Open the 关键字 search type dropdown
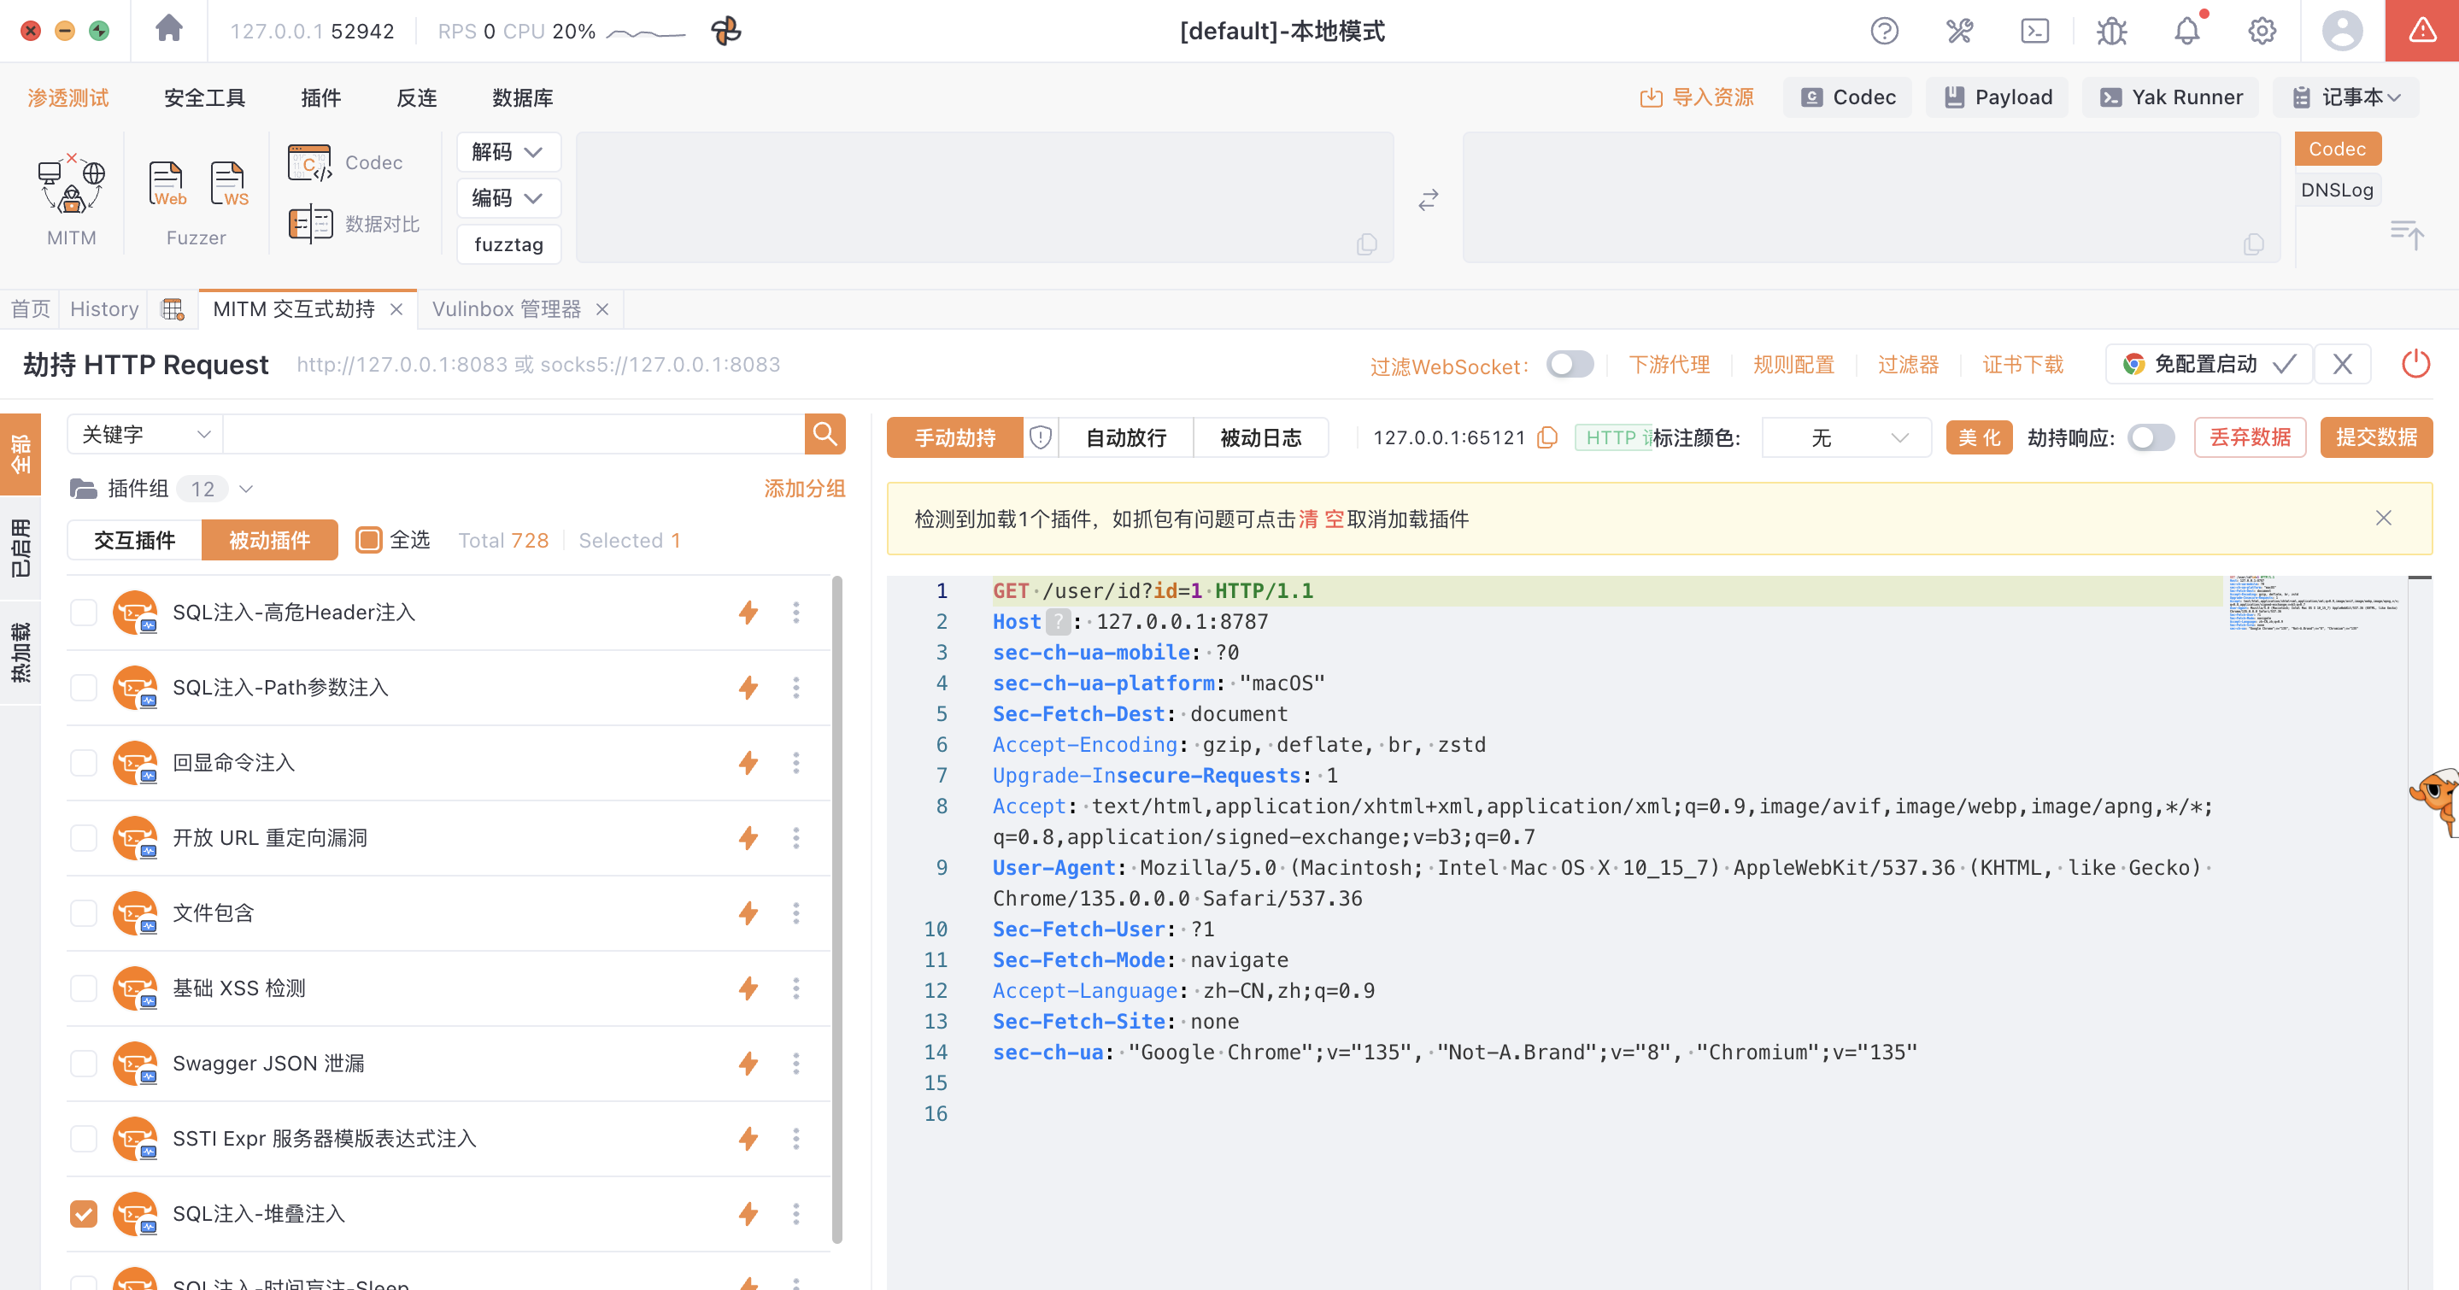2459x1290 pixels. click(x=145, y=434)
